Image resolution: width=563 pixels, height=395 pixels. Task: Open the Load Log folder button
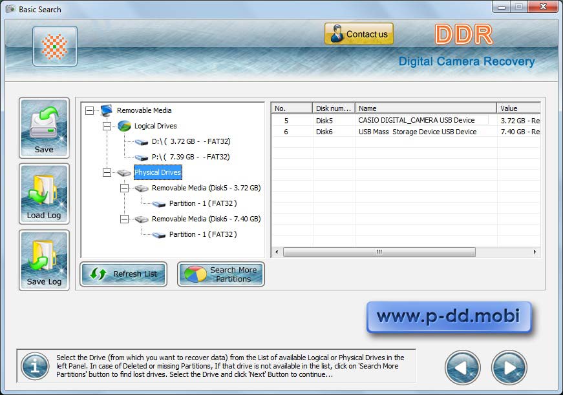(x=44, y=194)
